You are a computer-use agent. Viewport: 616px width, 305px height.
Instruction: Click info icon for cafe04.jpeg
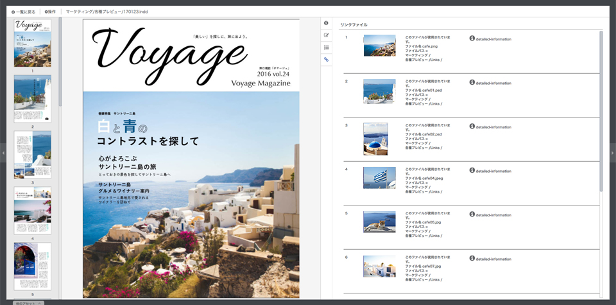tap(472, 170)
